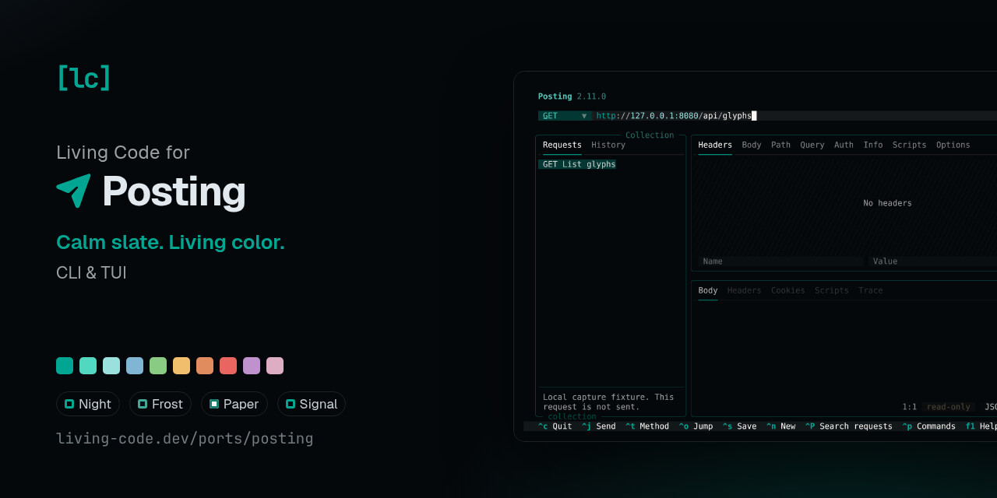The width and height of the screenshot is (997, 498).
Task: Open the living-code.dev/ports/posting link
Action: pyautogui.click(x=185, y=439)
